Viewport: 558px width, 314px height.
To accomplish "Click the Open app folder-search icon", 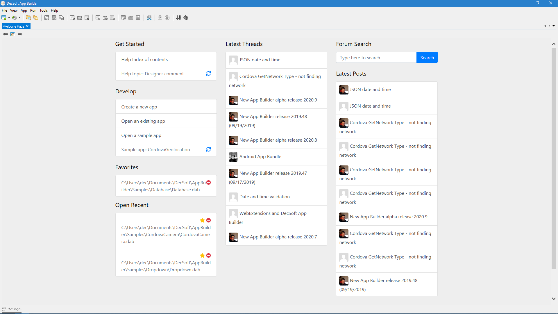I will tap(28, 18).
